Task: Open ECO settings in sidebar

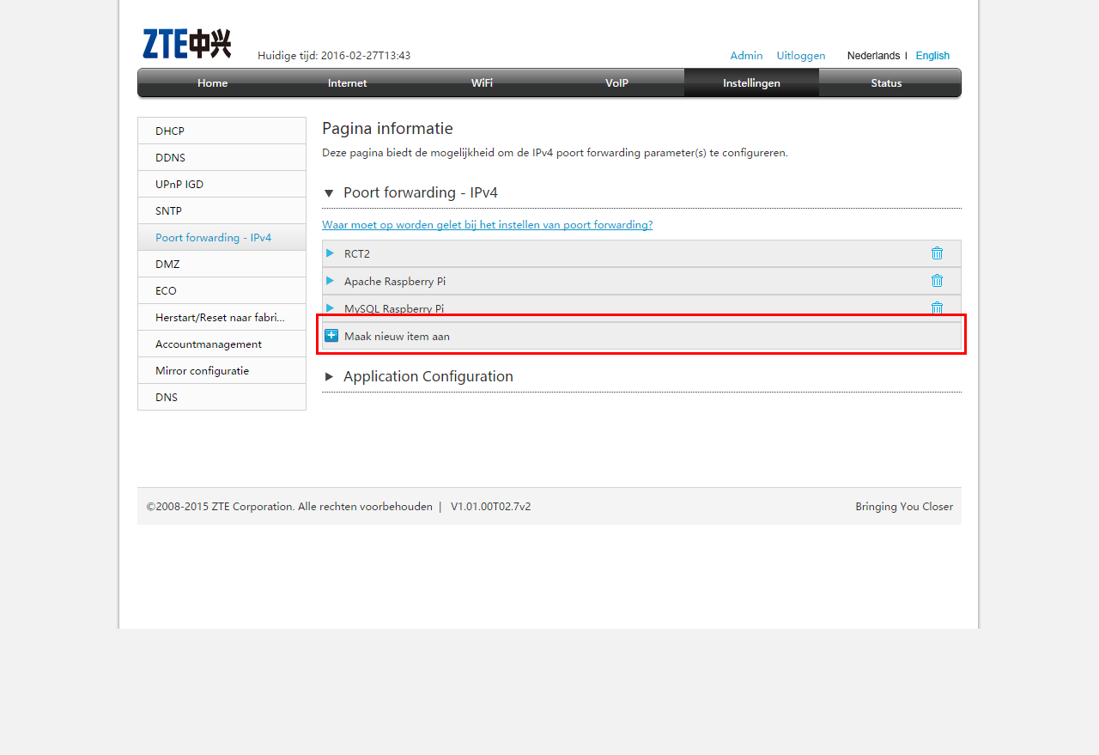Action: [222, 290]
